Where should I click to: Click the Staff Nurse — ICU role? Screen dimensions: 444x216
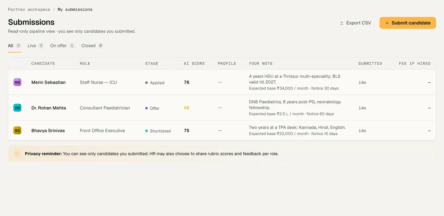[x=98, y=82]
